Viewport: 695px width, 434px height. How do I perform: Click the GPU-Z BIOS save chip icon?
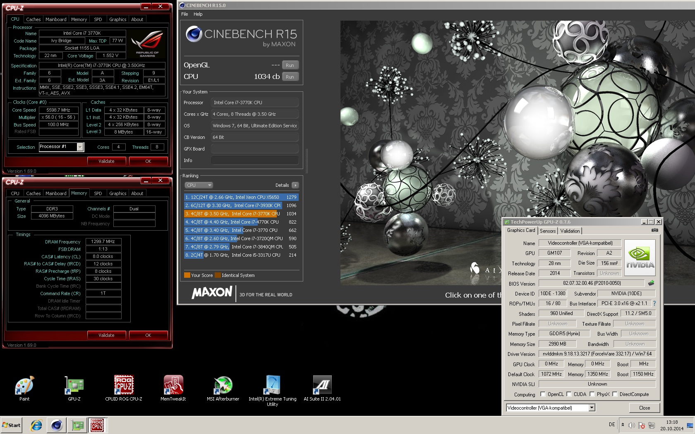point(651,283)
